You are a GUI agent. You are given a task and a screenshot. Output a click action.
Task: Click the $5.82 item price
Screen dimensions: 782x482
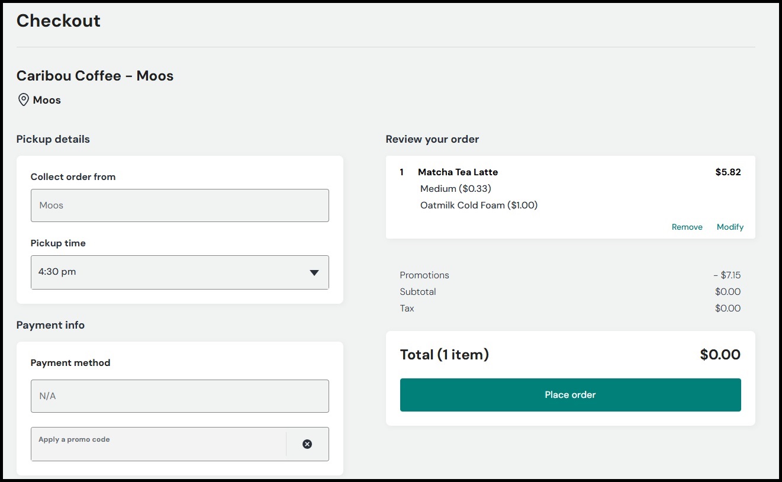728,172
